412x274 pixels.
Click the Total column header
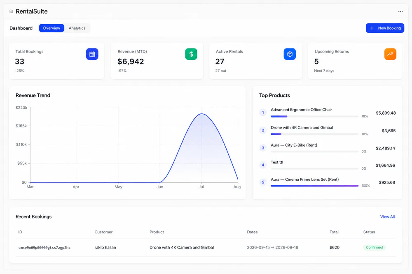[x=334, y=232]
